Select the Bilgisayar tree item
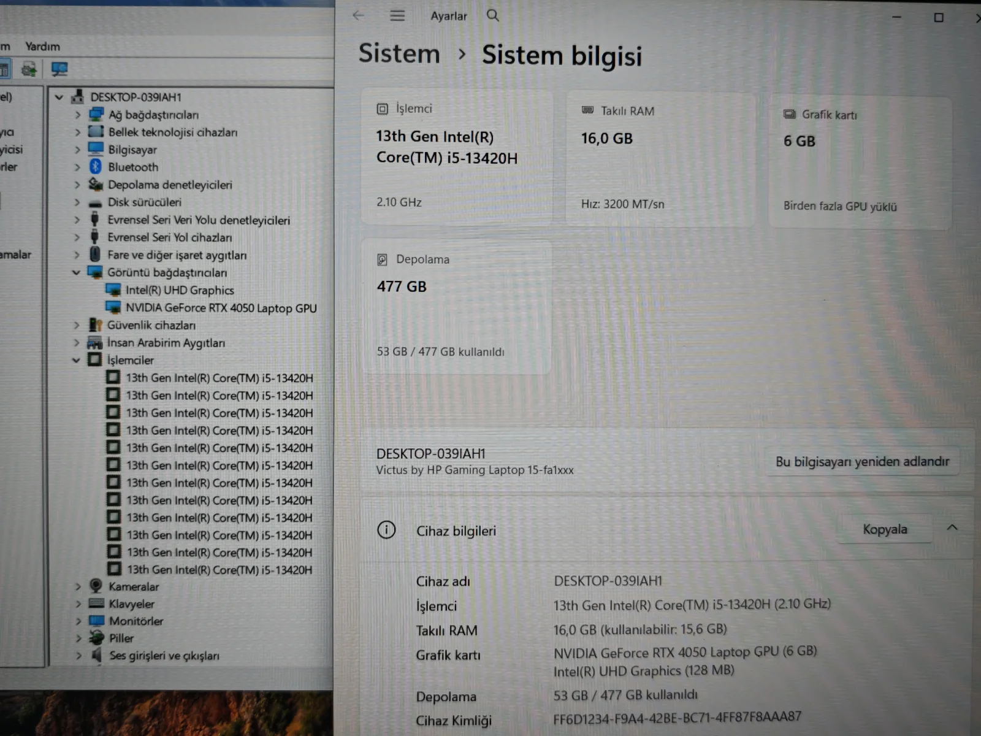The image size is (981, 736). (132, 150)
